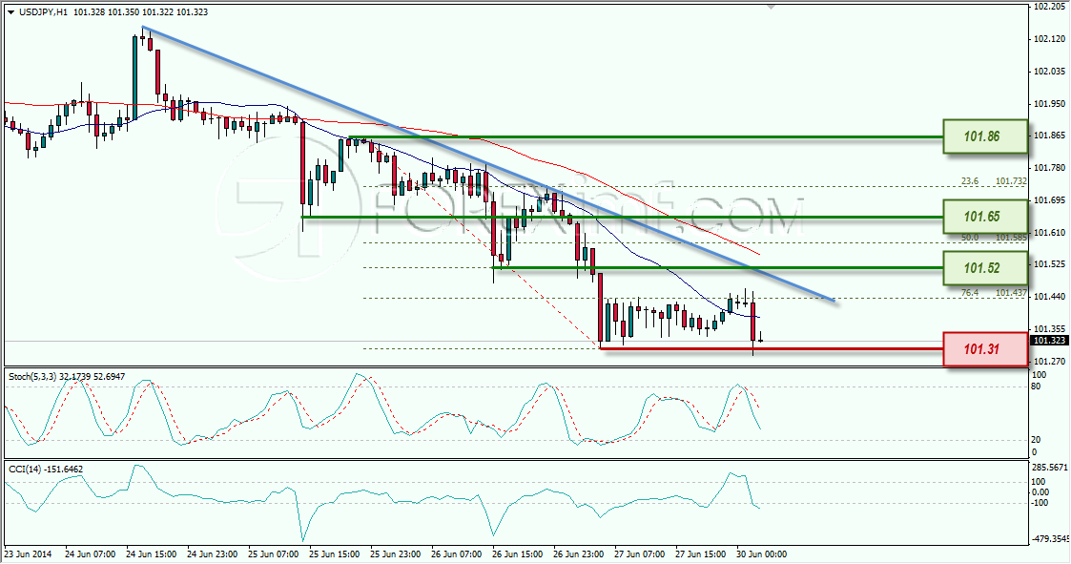Viewport: 1071px width, 564px height.
Task: Click the 25 Jun 15:00 time label
Action: (x=335, y=554)
